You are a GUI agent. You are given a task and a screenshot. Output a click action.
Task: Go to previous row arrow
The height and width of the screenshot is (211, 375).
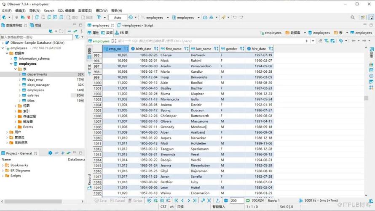click(x=182, y=200)
